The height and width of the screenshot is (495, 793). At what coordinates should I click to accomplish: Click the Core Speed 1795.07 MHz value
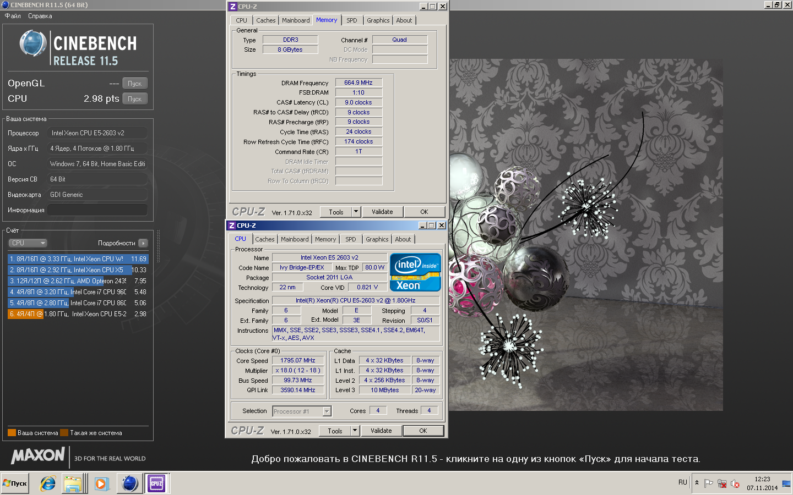coord(298,361)
